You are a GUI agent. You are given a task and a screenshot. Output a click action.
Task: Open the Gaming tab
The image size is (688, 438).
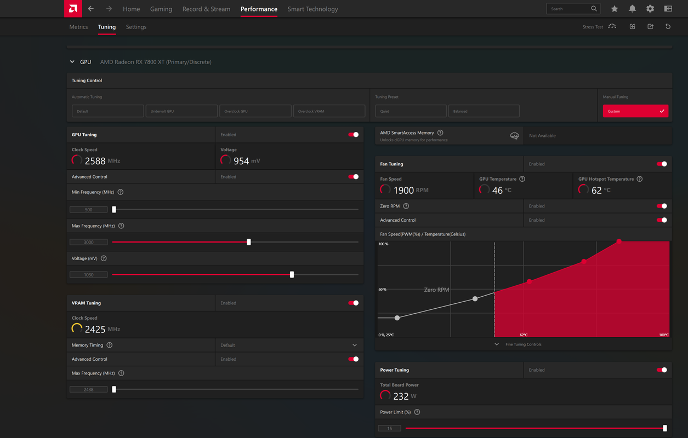[161, 9]
